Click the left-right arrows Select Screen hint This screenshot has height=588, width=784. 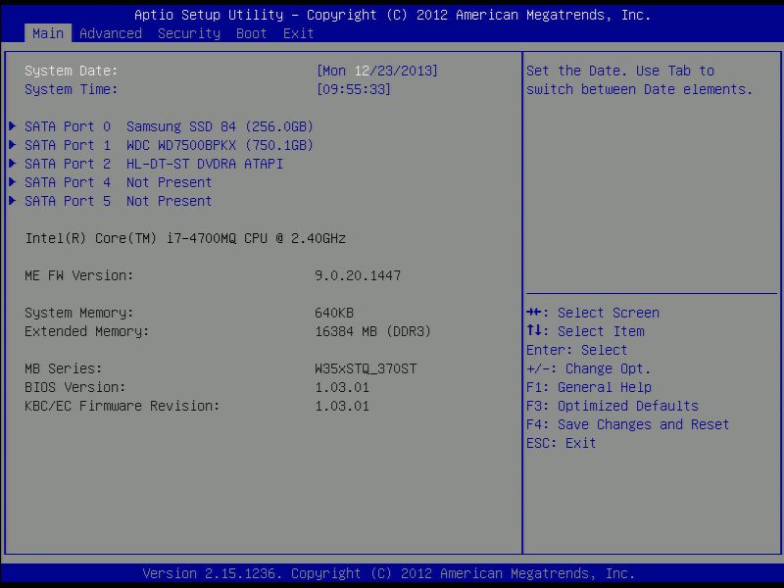tap(593, 313)
